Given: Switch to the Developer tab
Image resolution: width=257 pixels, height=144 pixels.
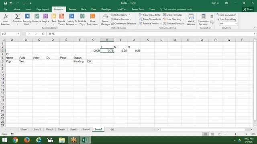Looking at the screenshot, I should [x=106, y=9].
